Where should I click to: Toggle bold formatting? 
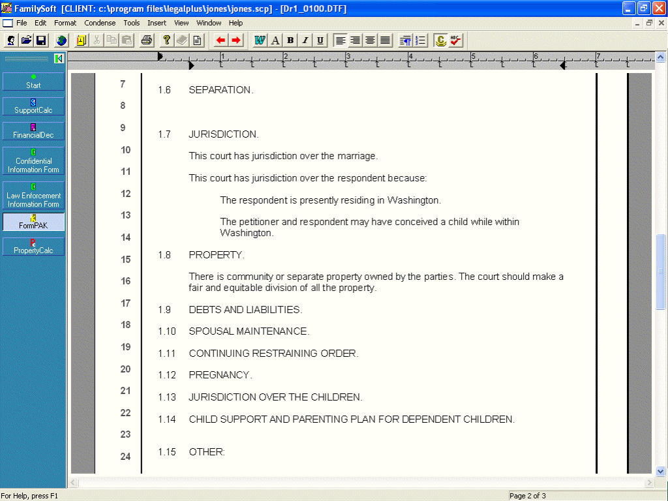[290, 40]
